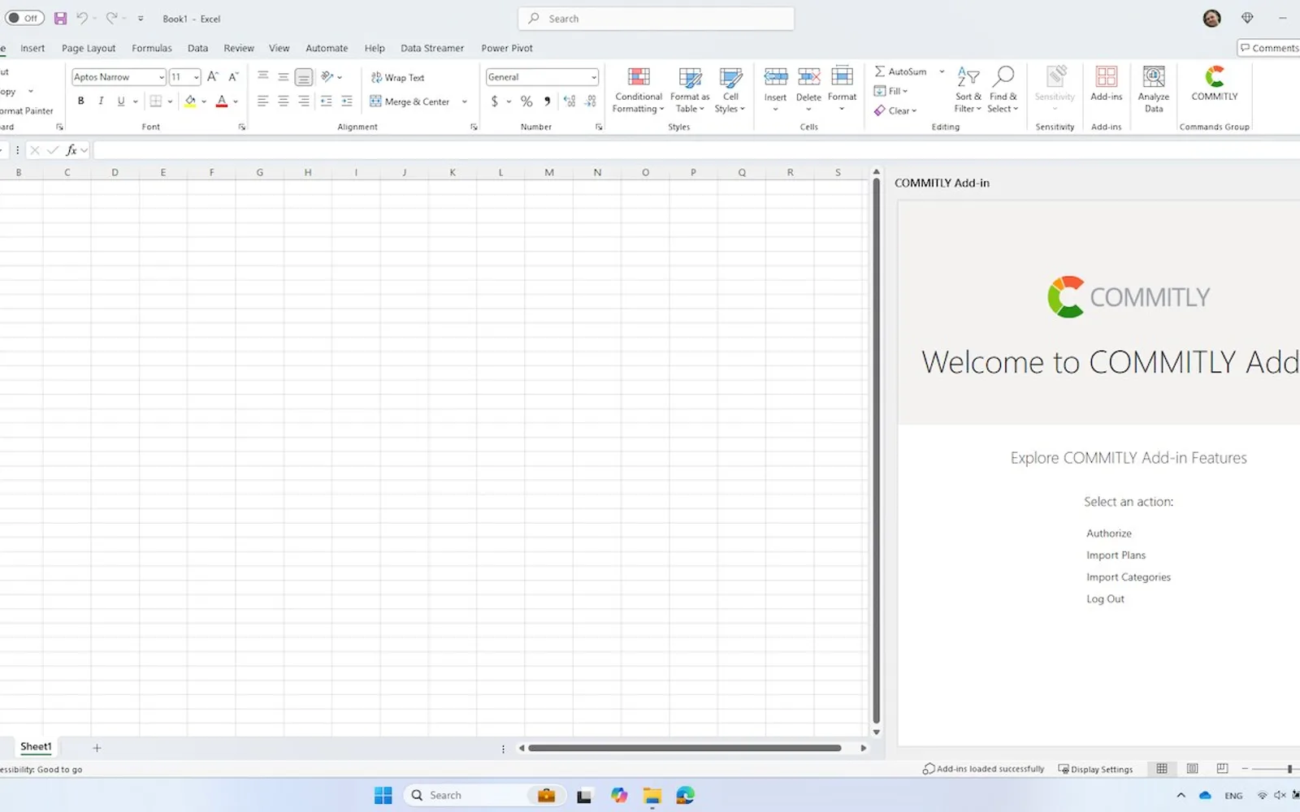Open the Data Streamer tab
This screenshot has height=812, width=1300.
(x=432, y=48)
